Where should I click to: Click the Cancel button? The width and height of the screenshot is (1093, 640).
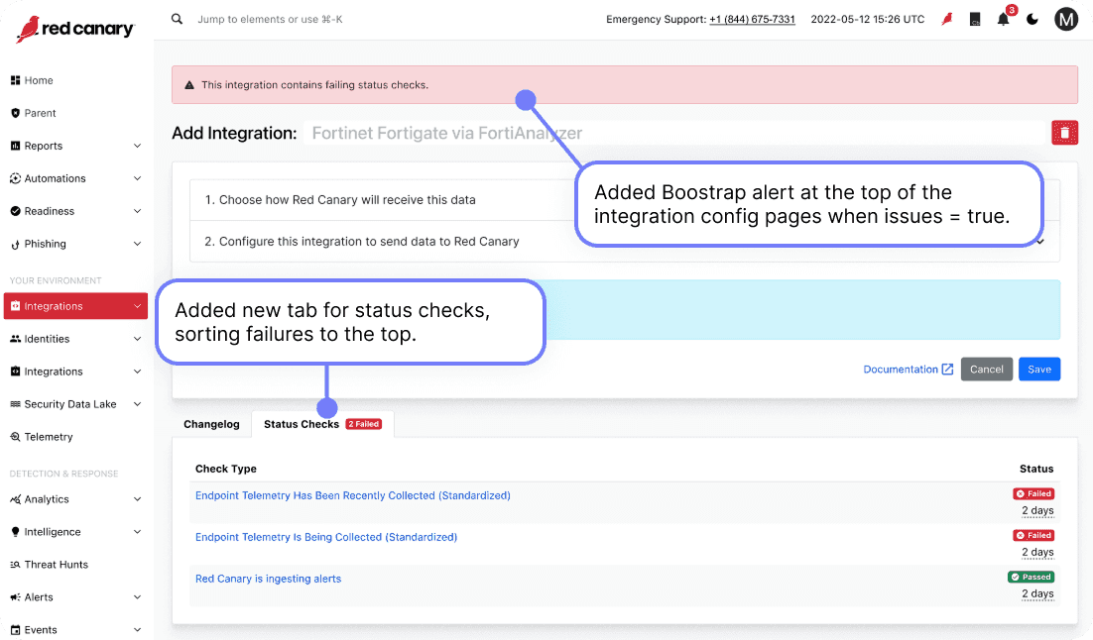pos(986,370)
